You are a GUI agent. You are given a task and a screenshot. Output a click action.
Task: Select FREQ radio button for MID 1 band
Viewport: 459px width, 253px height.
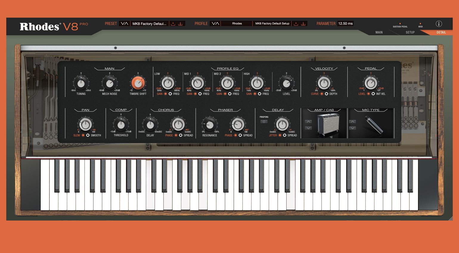coord(200,94)
